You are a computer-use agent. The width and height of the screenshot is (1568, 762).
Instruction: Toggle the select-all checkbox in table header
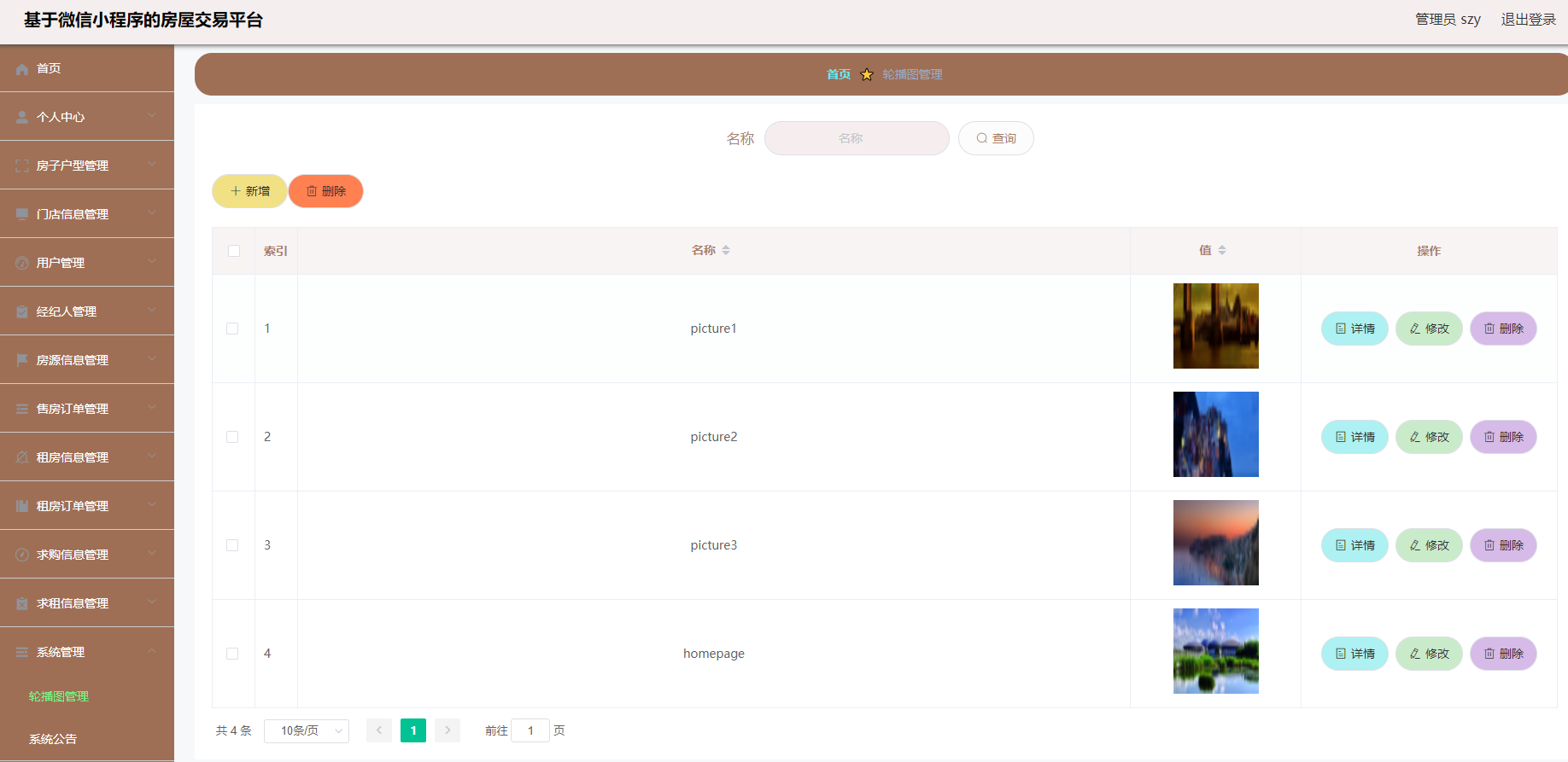(234, 251)
